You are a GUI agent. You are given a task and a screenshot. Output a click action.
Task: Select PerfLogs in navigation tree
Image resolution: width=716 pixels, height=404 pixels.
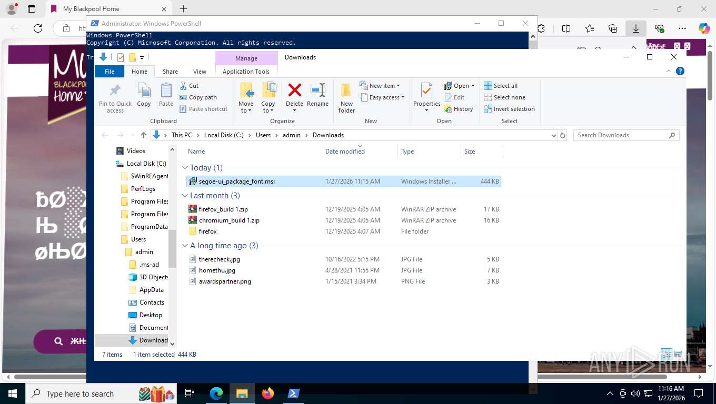143,189
